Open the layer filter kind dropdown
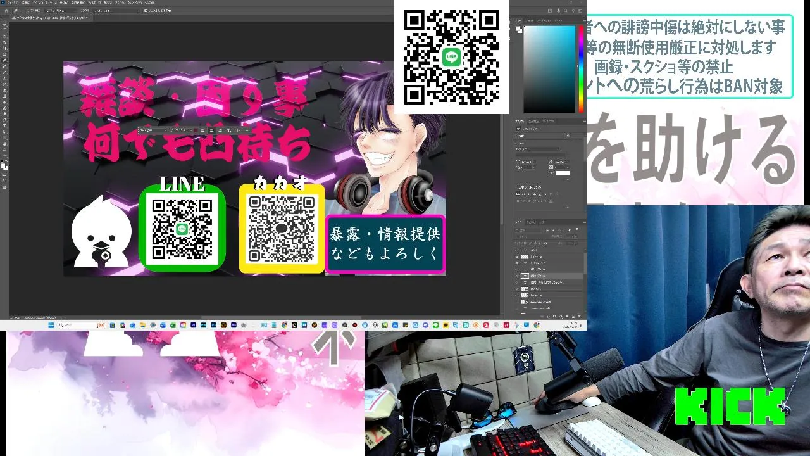The height and width of the screenshot is (456, 810). click(x=528, y=231)
